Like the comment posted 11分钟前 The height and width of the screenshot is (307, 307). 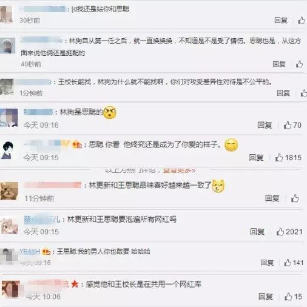(x=295, y=198)
